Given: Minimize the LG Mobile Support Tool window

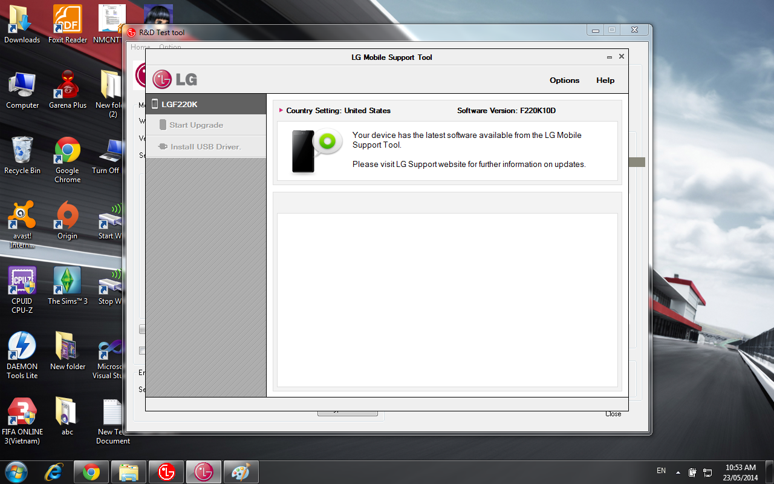Looking at the screenshot, I should pyautogui.click(x=610, y=57).
